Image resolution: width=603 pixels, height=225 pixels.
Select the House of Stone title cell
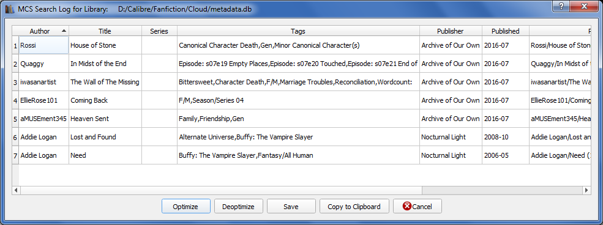tap(105, 45)
